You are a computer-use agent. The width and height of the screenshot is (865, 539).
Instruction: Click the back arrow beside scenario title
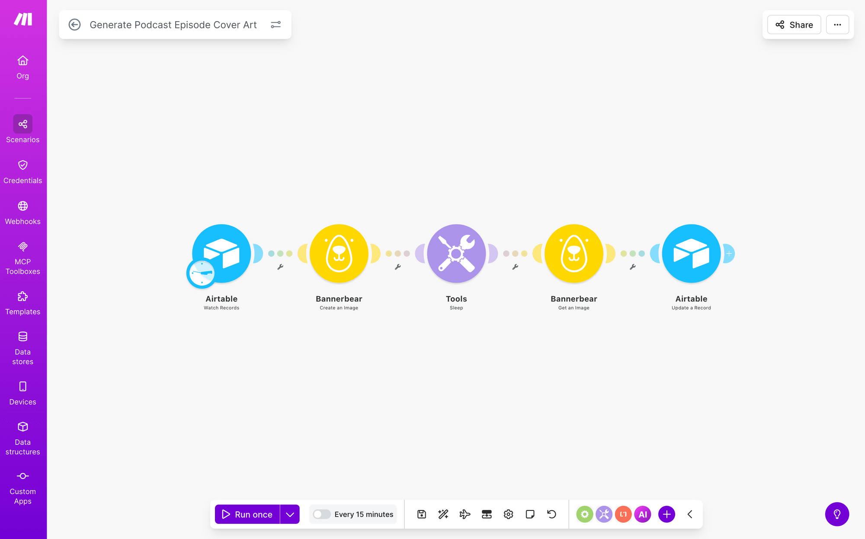pos(74,25)
